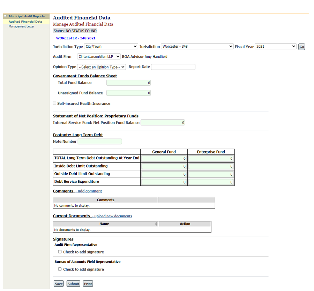This screenshot has width=314, height=291.
Task: Click the Unassigned Fund Balance field
Action: pos(128,93)
